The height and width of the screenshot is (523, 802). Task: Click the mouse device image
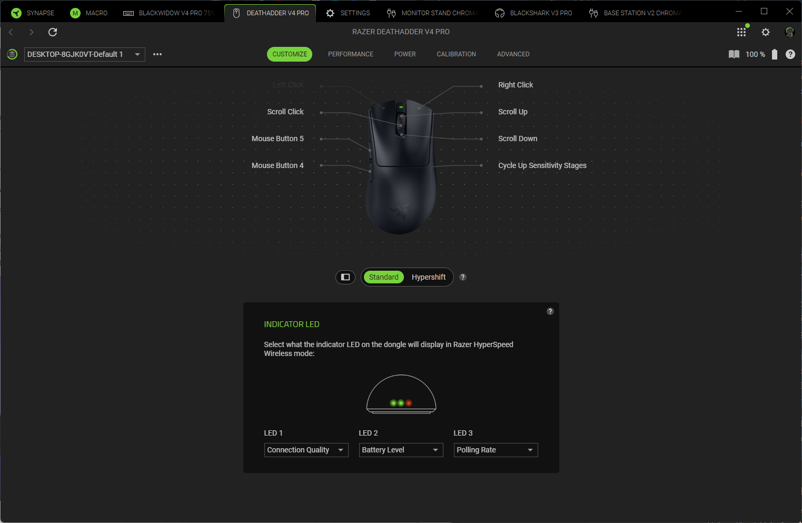pyautogui.click(x=401, y=167)
